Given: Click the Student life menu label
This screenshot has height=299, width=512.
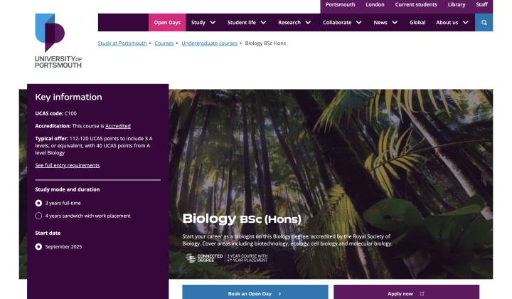Looking at the screenshot, I should pyautogui.click(x=242, y=23).
